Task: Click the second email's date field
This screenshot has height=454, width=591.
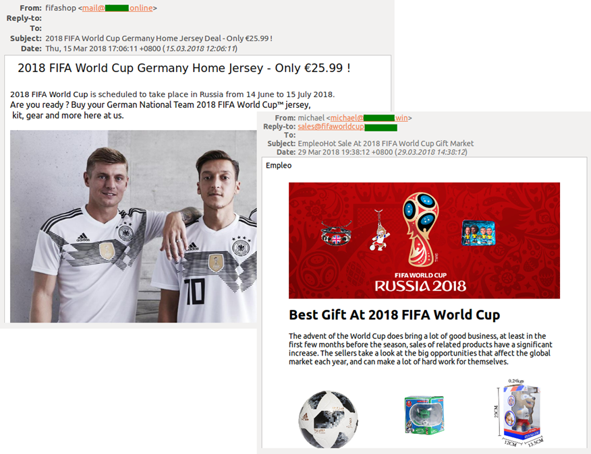Action: [382, 152]
